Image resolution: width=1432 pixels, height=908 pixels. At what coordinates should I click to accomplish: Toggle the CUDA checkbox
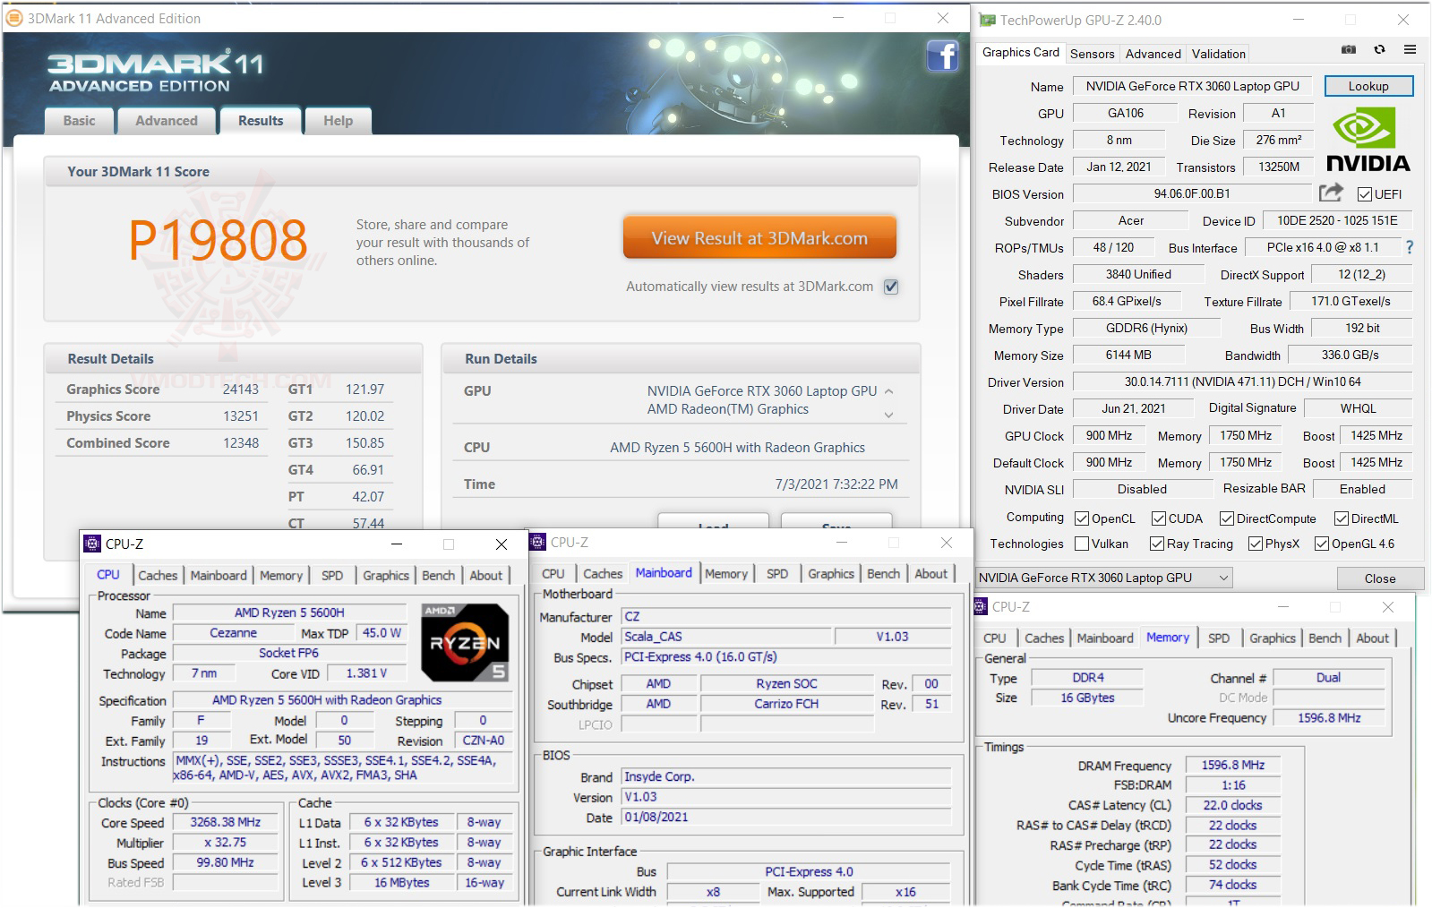click(1159, 518)
